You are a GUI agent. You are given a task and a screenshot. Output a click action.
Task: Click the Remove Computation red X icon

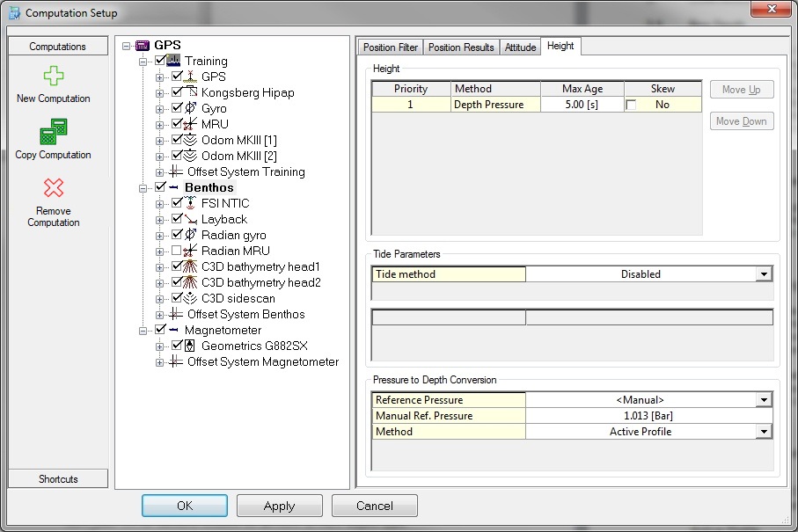point(53,188)
